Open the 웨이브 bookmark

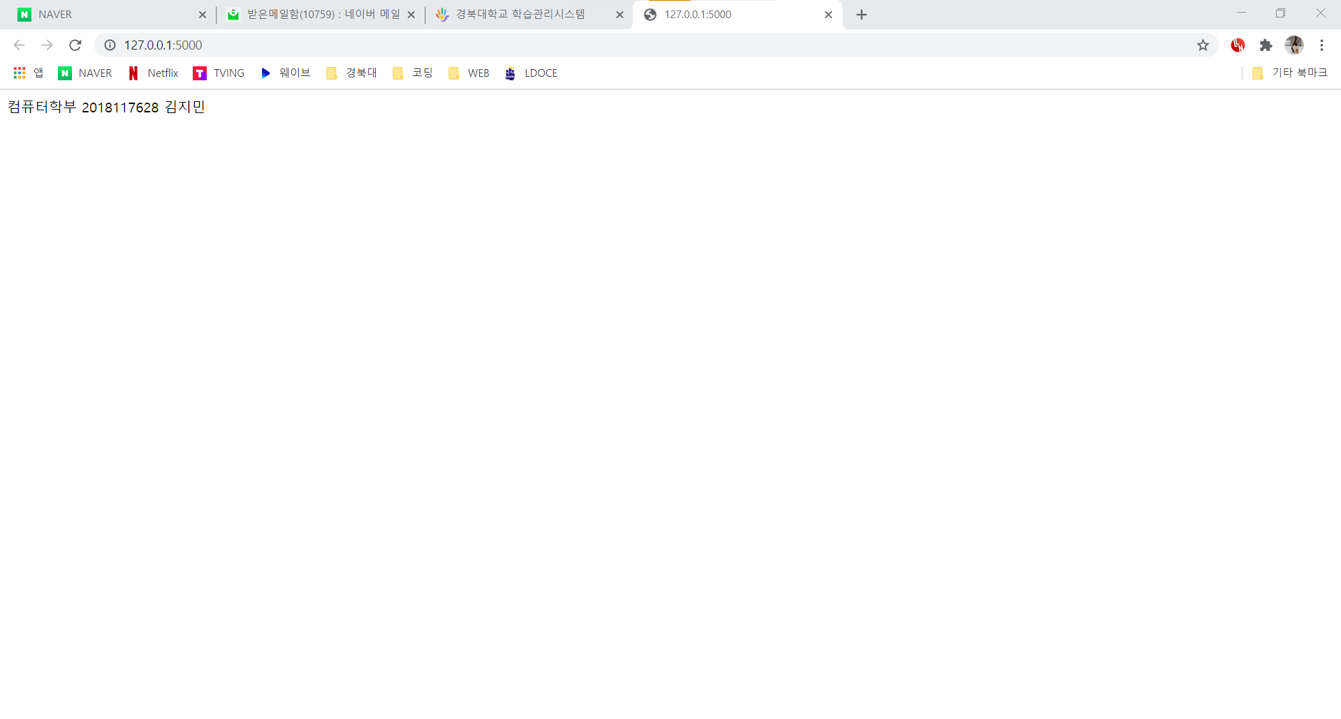tap(285, 73)
